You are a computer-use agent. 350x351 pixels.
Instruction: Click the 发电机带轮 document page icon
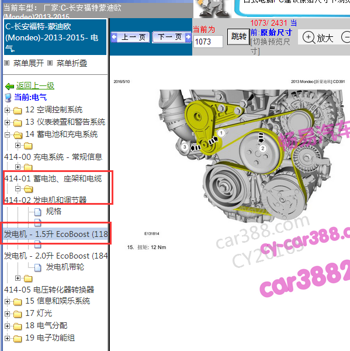click(x=38, y=267)
